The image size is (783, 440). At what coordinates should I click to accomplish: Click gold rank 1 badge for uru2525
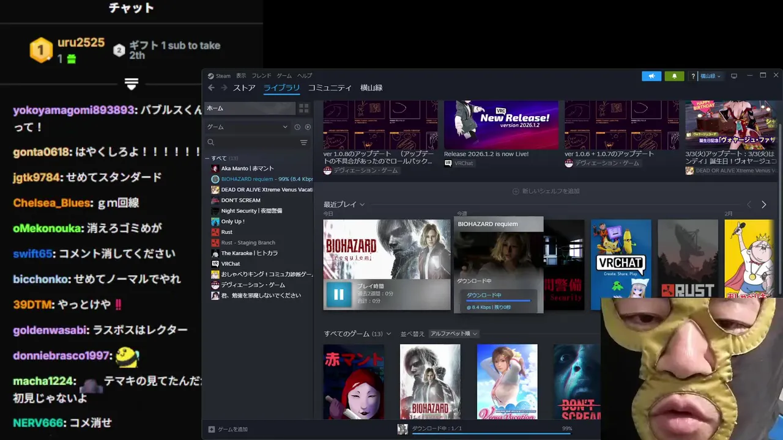click(x=41, y=50)
